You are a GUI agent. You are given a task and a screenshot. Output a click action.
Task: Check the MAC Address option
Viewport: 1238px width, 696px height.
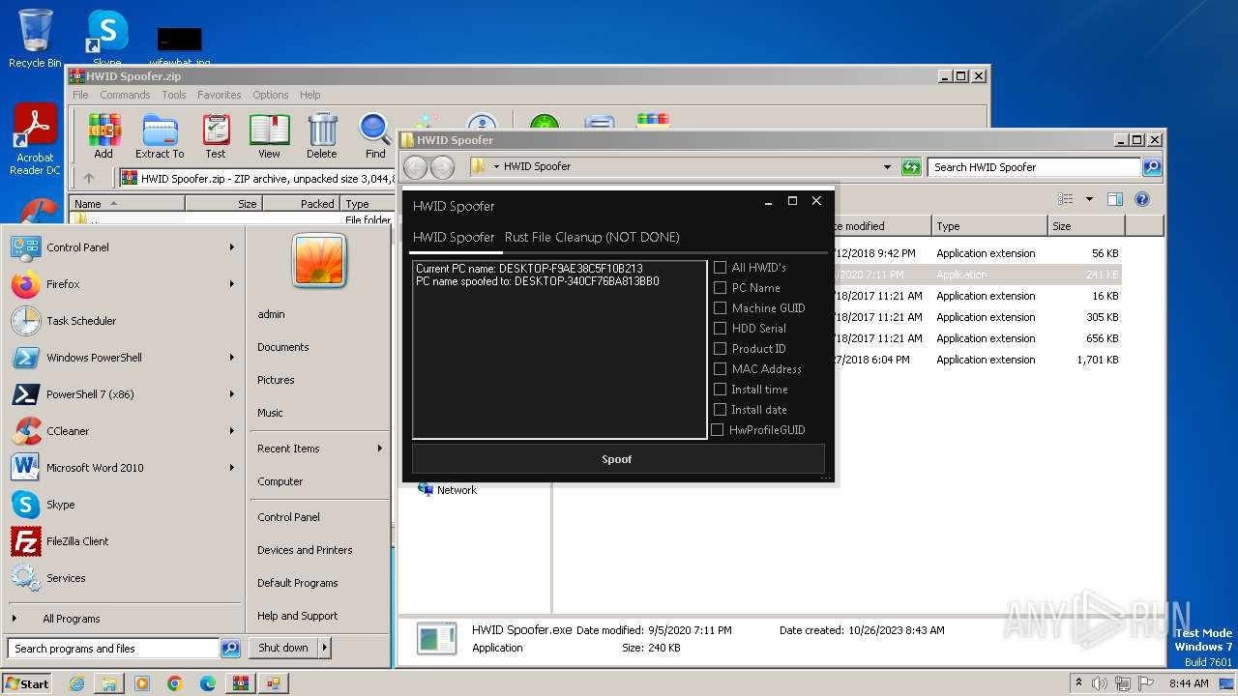point(720,369)
